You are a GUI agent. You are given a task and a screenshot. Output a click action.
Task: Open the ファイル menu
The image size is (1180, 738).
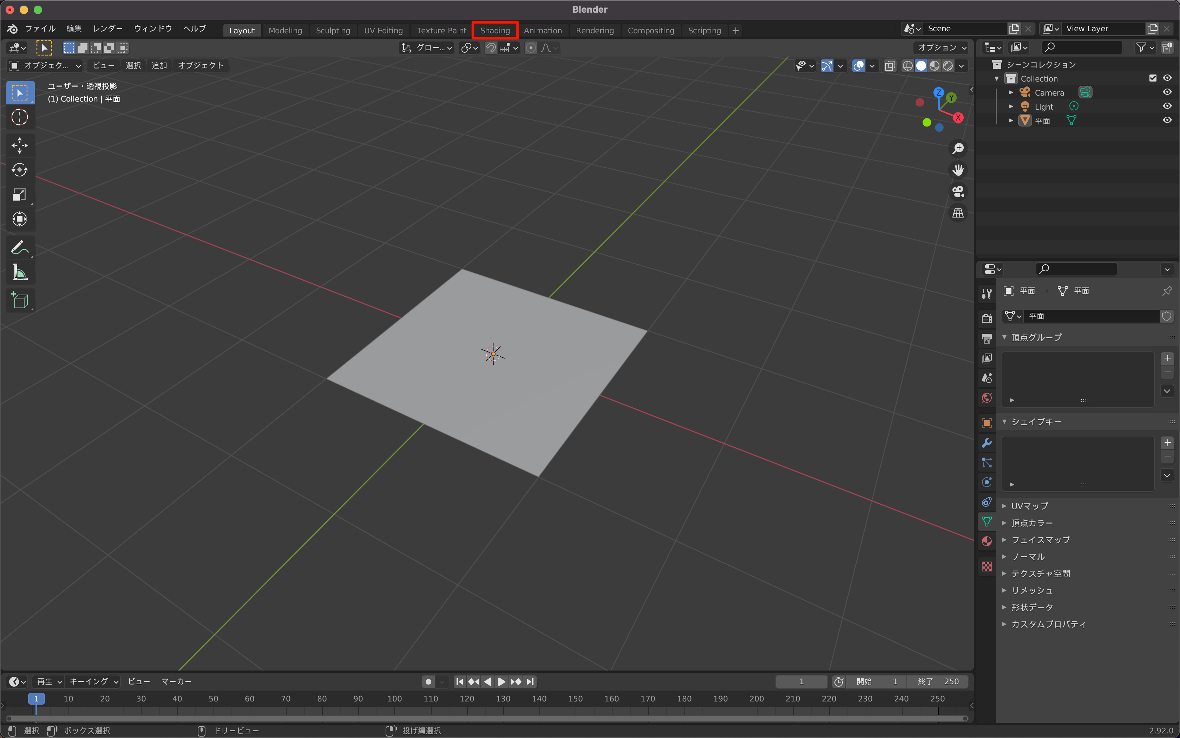(x=40, y=29)
